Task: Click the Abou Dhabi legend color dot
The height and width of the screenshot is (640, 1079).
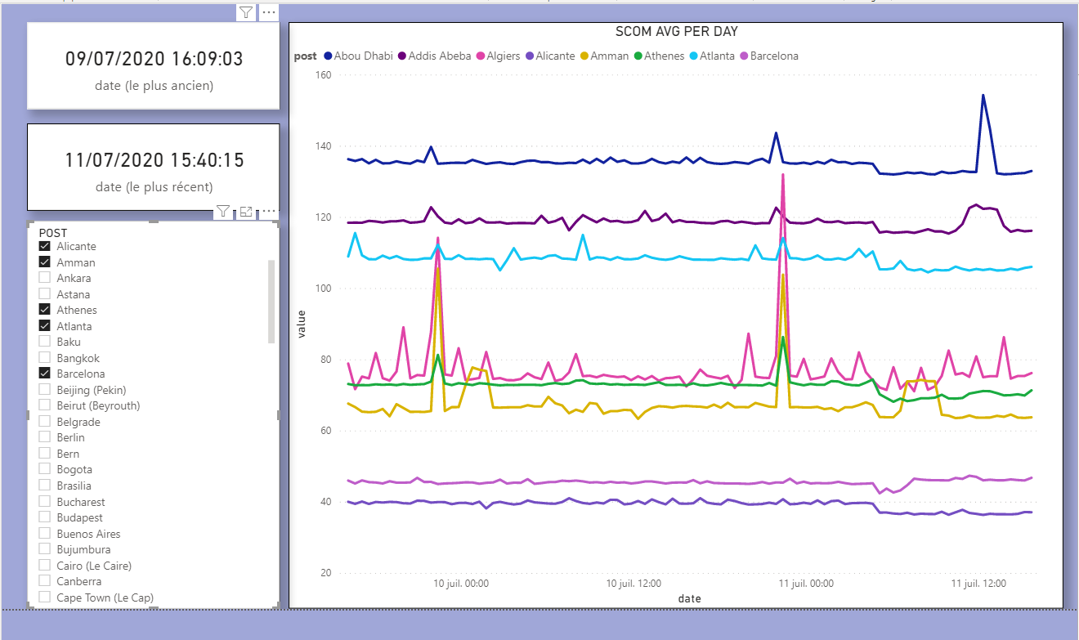Action: point(328,56)
